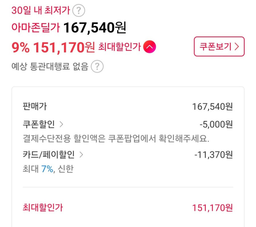Click help icon beside 30일 내 최저가
Viewport: 256px width, 227px height.
pyautogui.click(x=78, y=11)
